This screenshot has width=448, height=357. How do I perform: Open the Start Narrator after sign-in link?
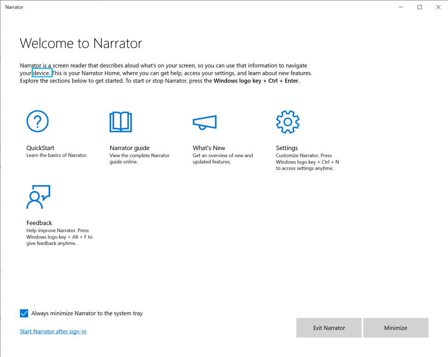tap(53, 331)
